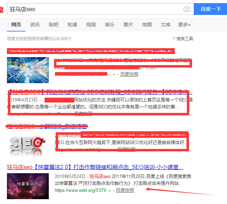Expand the arrow next to xxkt.org URL

pyautogui.click(x=110, y=191)
